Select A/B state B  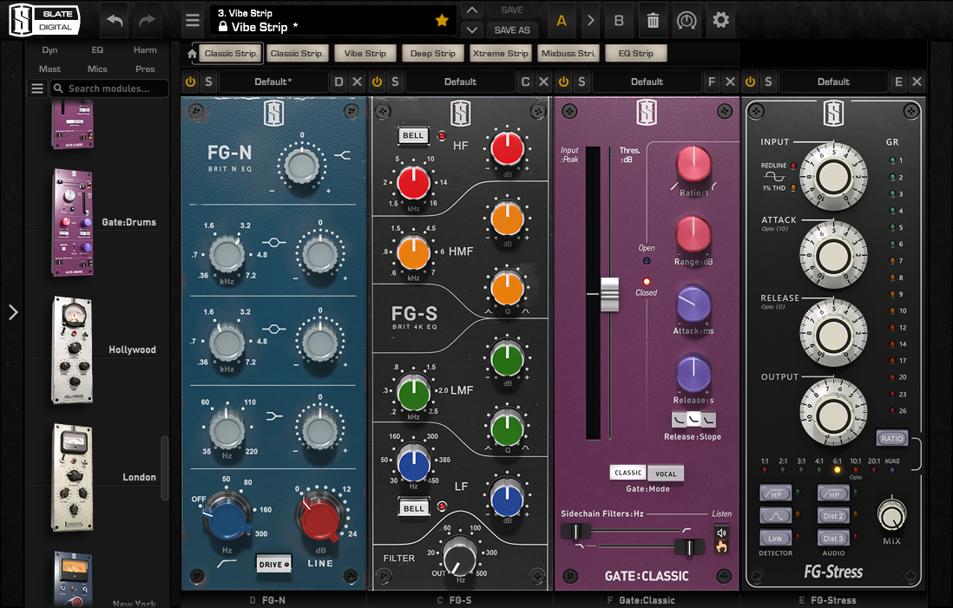[619, 21]
